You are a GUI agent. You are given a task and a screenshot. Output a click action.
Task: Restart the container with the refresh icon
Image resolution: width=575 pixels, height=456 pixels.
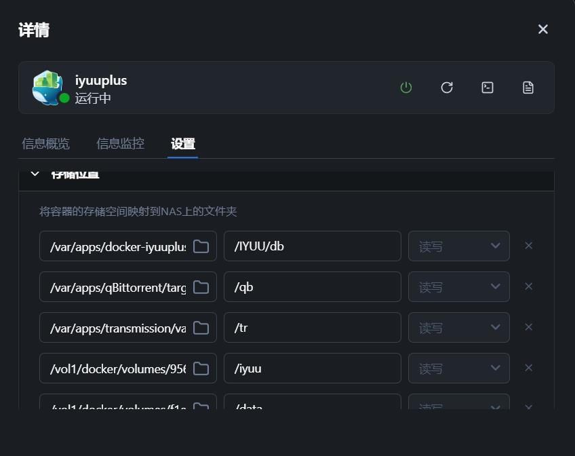point(447,88)
